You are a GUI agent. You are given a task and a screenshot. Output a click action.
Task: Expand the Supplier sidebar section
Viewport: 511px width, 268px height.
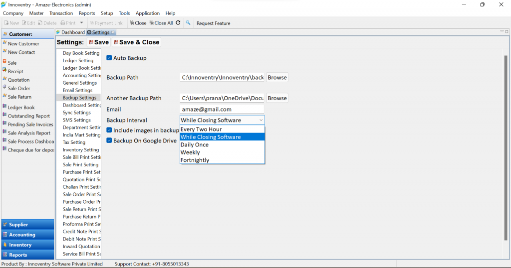(x=28, y=225)
